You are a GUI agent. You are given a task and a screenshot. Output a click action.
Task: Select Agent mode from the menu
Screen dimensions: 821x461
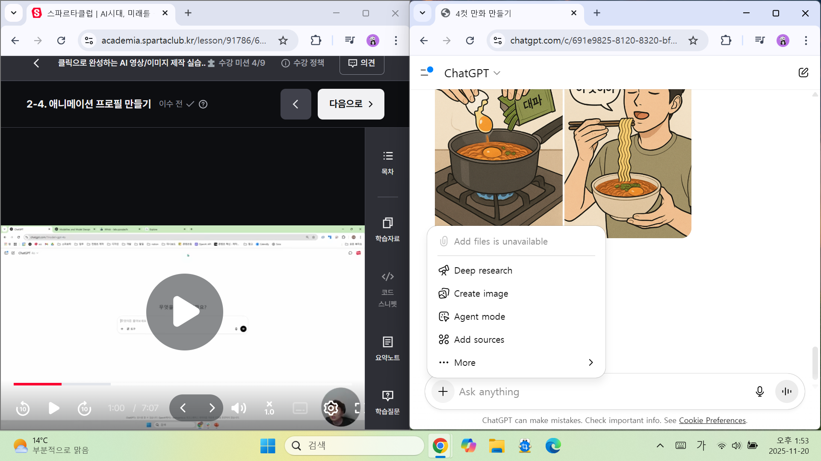pyautogui.click(x=516, y=316)
